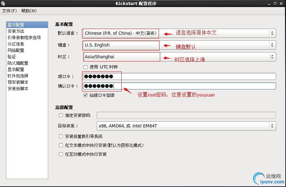Select 防火墙配置 in the sidebar
Screen dimensions: 286x187
click(x=27, y=63)
